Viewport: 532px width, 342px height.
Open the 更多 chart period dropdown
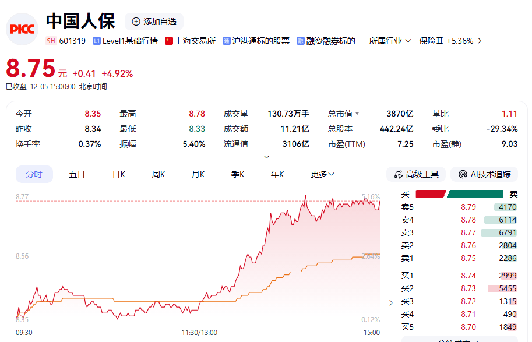pos(322,174)
